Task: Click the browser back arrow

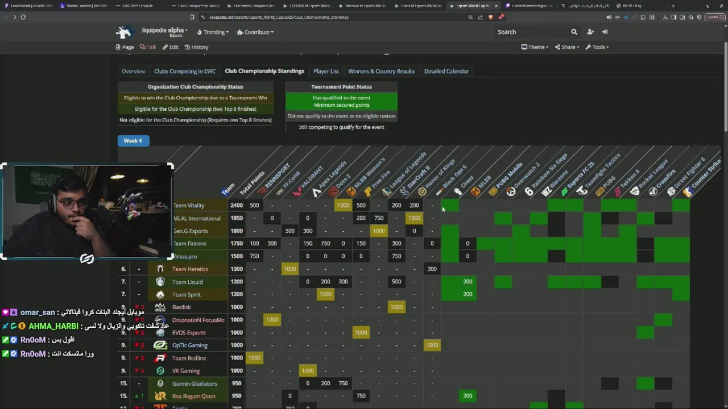Action: tap(6, 17)
